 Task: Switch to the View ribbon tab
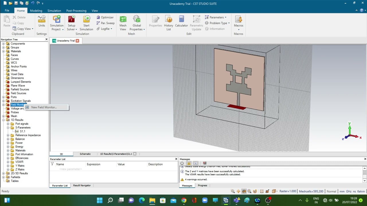point(95,11)
